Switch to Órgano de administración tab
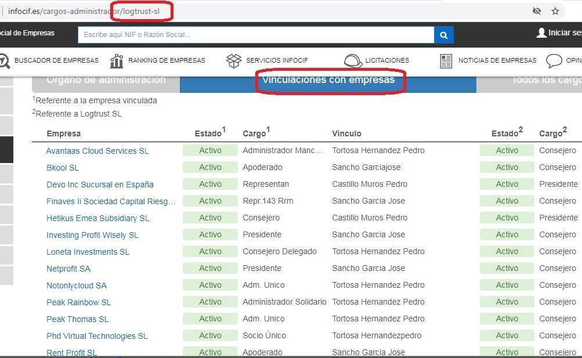This screenshot has height=358, width=582. pyautogui.click(x=106, y=84)
